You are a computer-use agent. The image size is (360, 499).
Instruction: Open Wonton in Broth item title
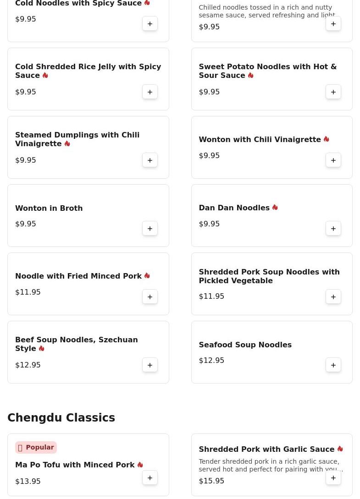click(49, 208)
